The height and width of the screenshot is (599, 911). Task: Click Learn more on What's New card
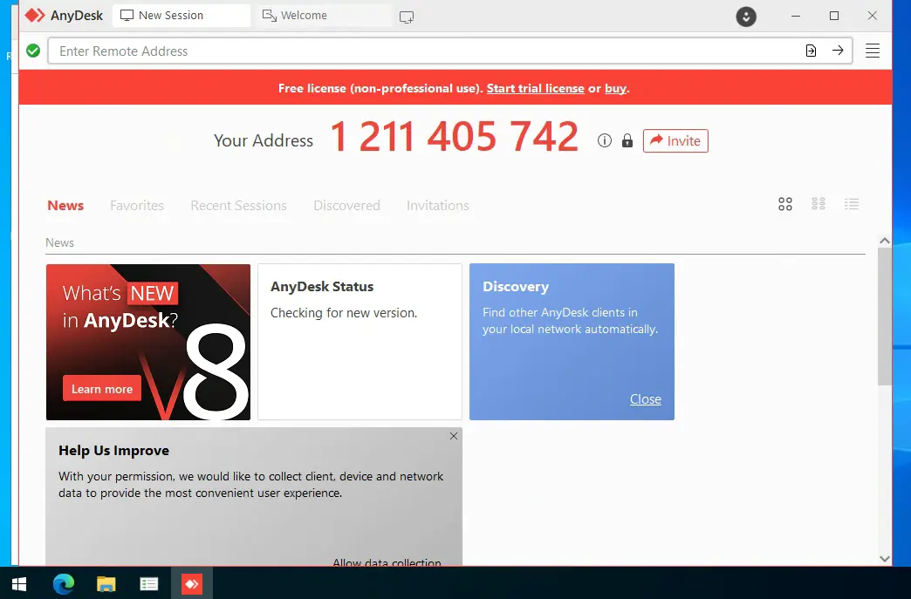click(102, 389)
